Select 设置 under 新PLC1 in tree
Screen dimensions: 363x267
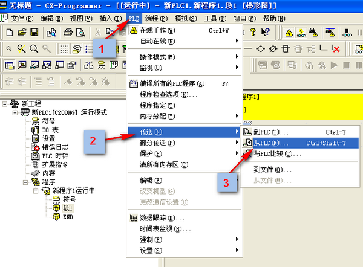pyautogui.click(x=48, y=139)
